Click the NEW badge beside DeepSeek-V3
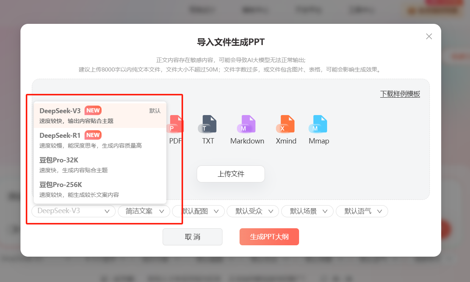 tap(93, 111)
